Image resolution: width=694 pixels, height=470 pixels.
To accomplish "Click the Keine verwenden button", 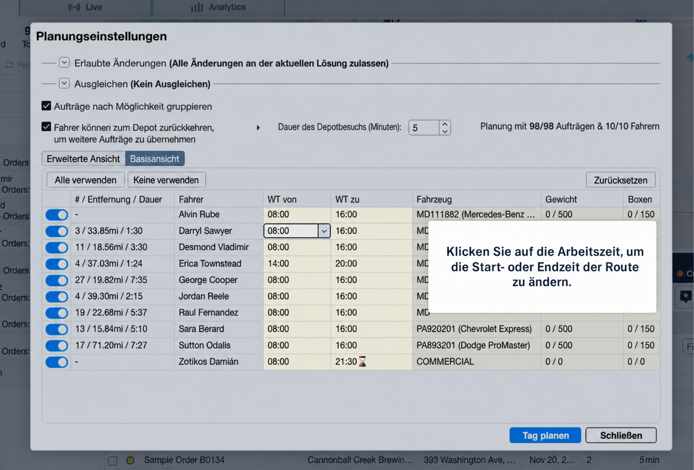I will point(166,180).
